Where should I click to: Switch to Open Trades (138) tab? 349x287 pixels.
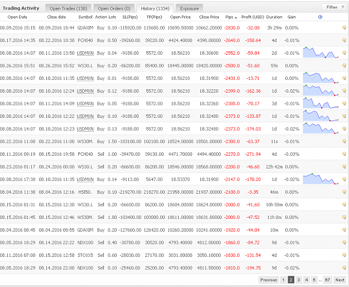click(68, 8)
